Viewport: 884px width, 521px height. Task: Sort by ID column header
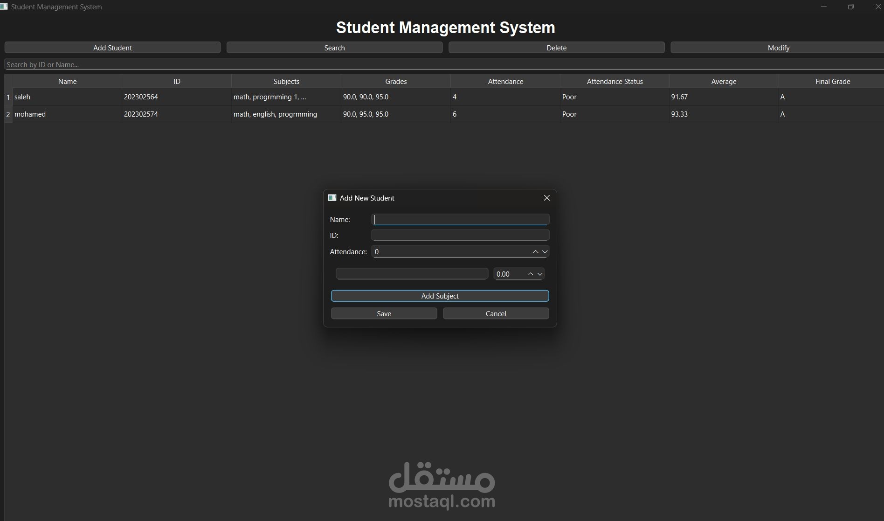177,81
